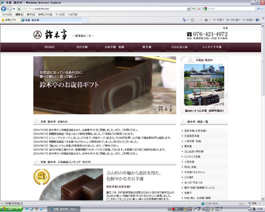Open 水羊羹(水ようかん) in sidebar list
The height and width of the screenshot is (212, 265).
pos(195,172)
